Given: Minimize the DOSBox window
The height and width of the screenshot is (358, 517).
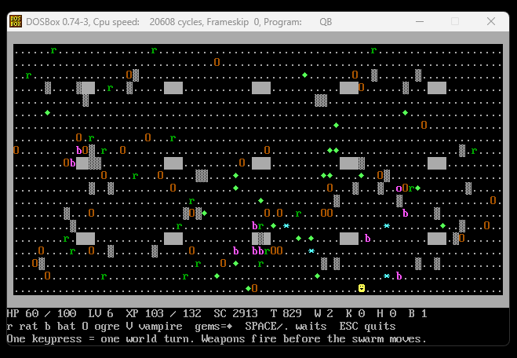Looking at the screenshot, I should point(420,21).
